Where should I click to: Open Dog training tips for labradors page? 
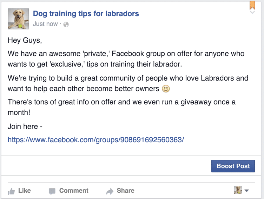(x=86, y=14)
